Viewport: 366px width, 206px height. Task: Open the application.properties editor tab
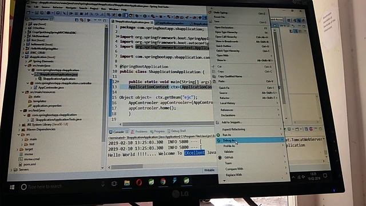pos(170,23)
